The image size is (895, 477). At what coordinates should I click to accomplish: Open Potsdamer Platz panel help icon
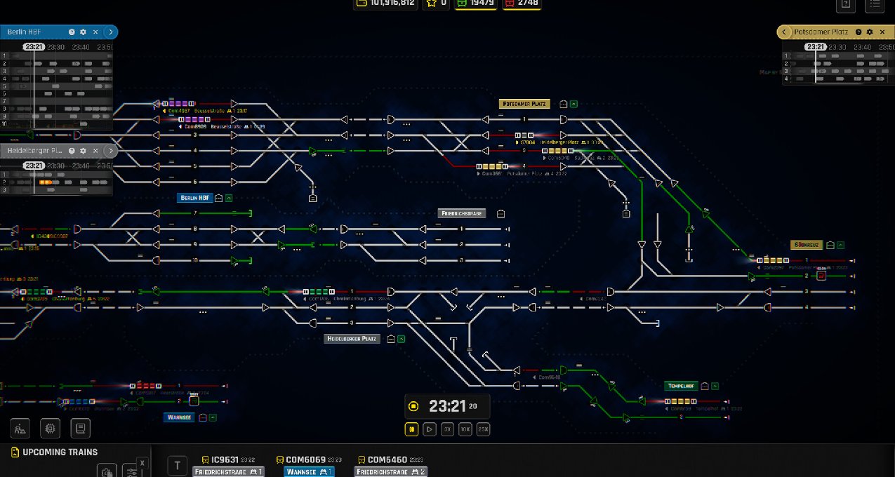click(858, 32)
